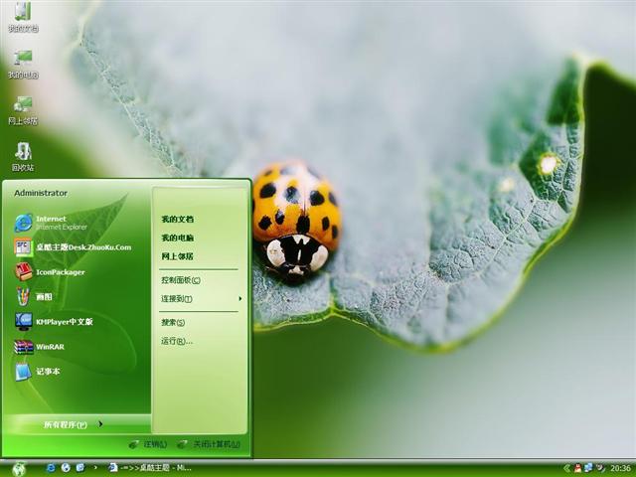Select the 我的电脑 desktop icon
This screenshot has width=636, height=477.
pos(23,64)
